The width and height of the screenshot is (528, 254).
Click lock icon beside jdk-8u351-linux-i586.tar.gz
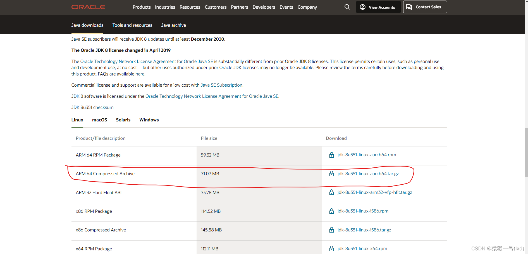[331, 230]
